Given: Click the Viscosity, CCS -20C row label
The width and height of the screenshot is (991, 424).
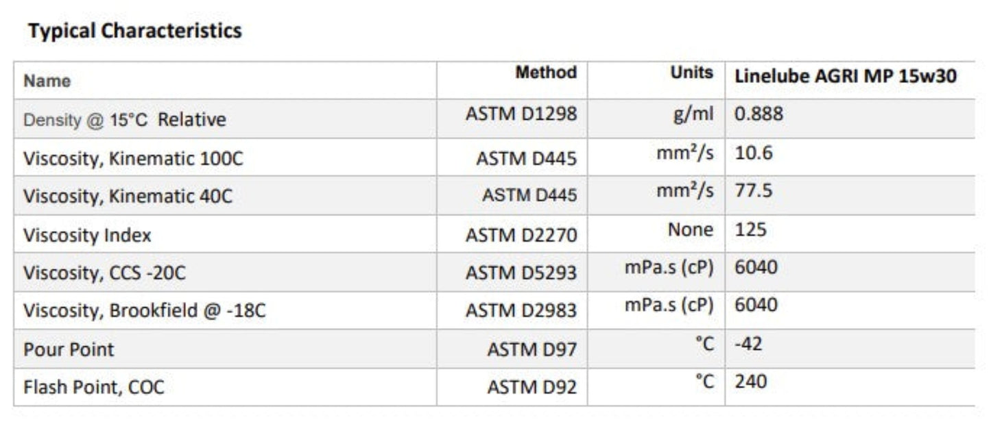Looking at the screenshot, I should 104,273.
